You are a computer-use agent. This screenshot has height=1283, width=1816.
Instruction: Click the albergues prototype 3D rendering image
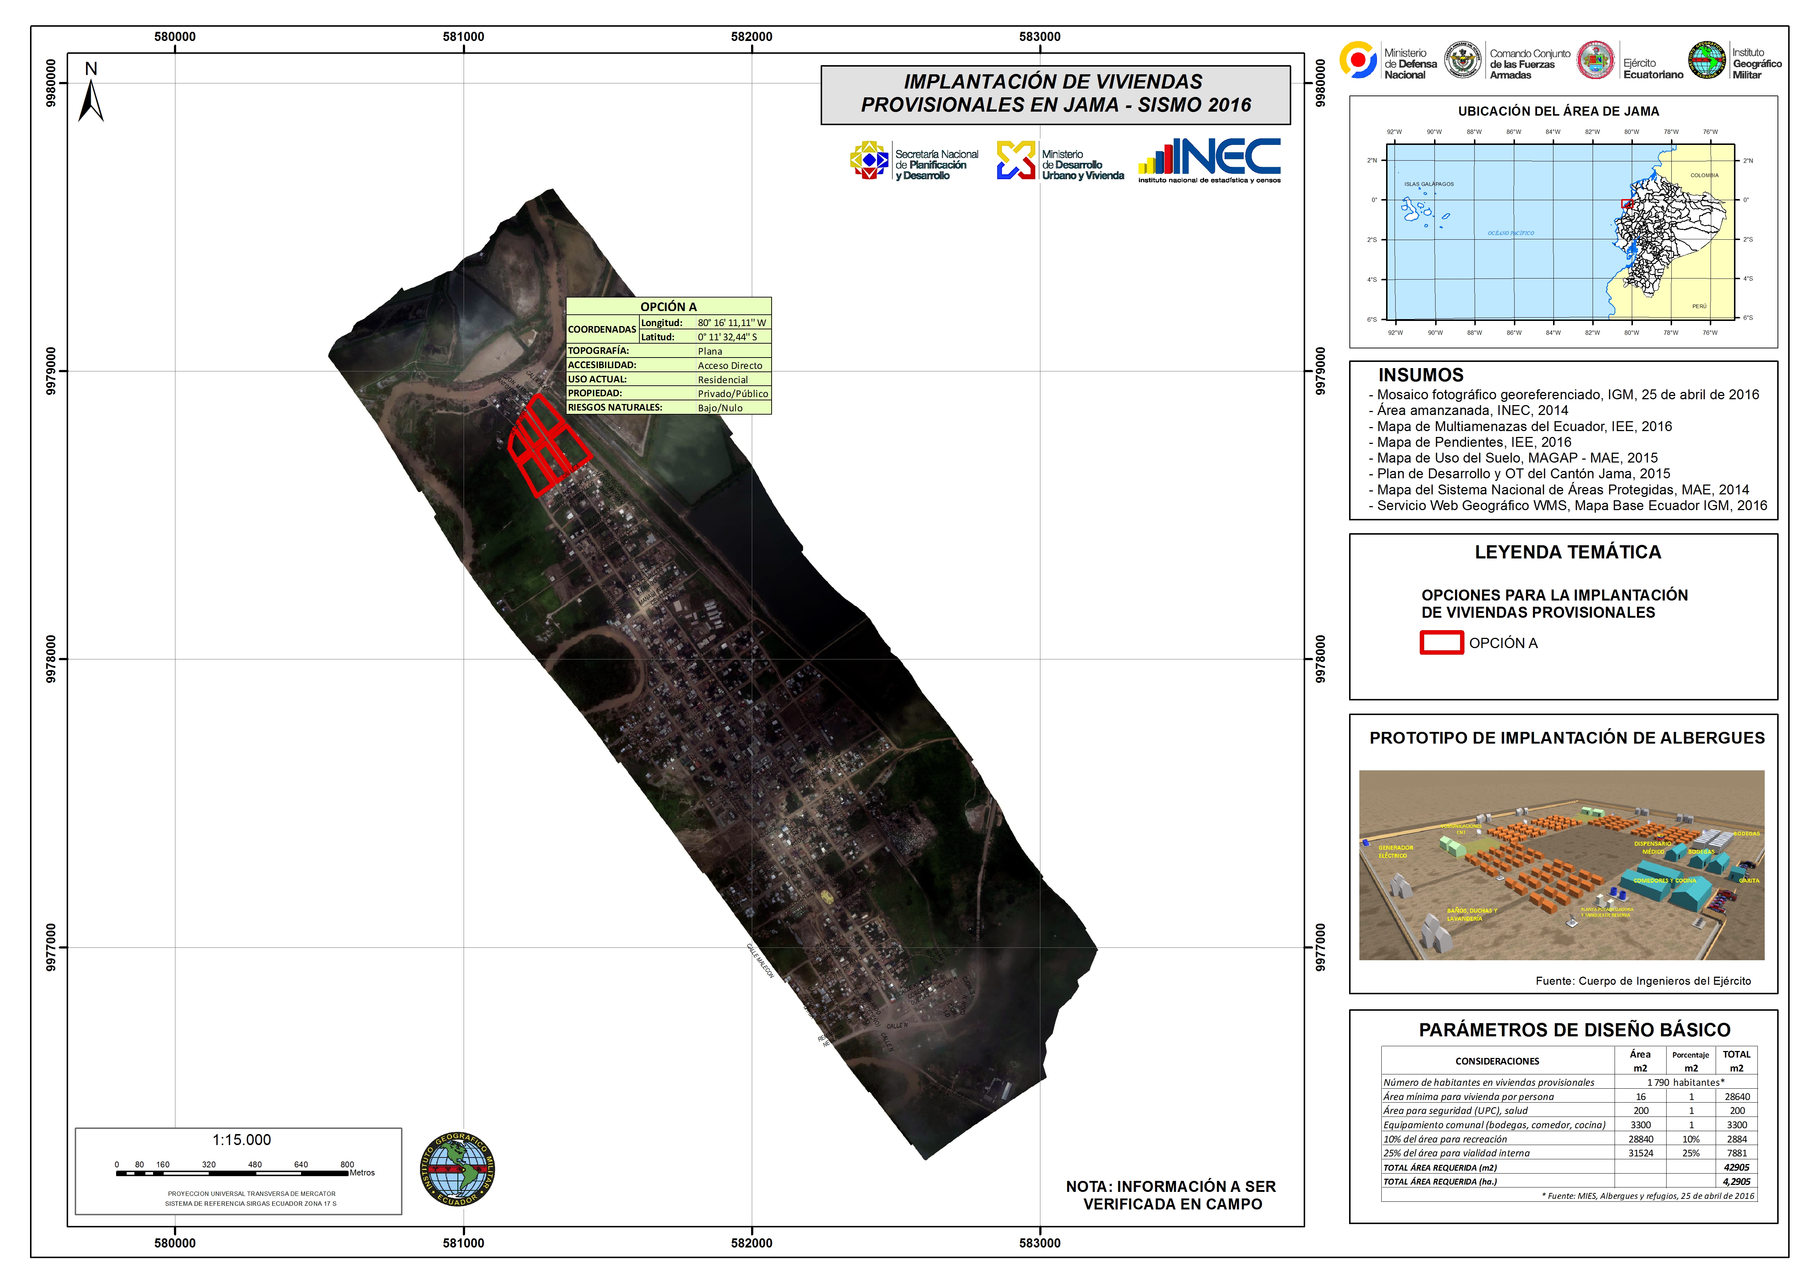[1561, 865]
